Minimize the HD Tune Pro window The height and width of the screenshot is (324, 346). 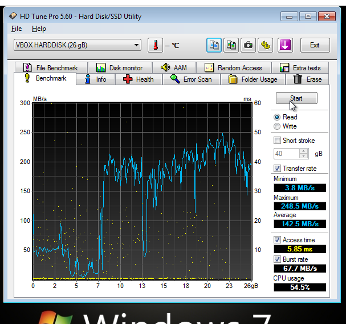coord(289,17)
